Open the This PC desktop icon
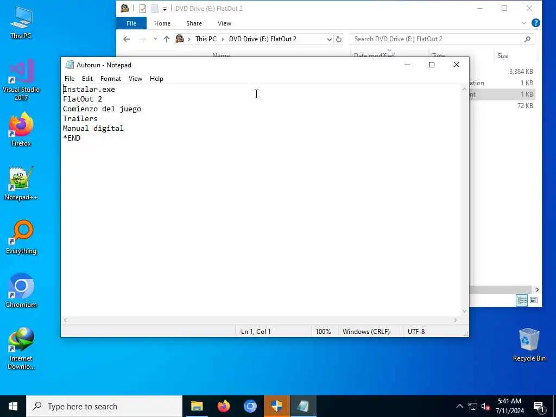Screen dimensions: 556x417 point(21,23)
